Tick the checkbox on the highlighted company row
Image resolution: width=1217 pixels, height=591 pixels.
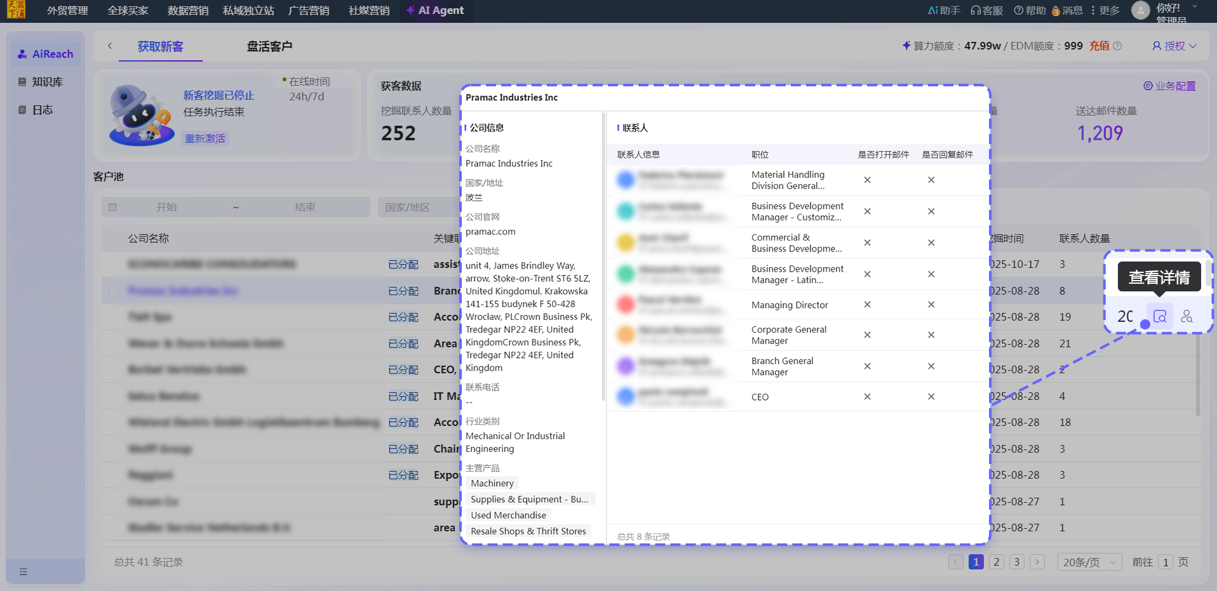tap(112, 290)
